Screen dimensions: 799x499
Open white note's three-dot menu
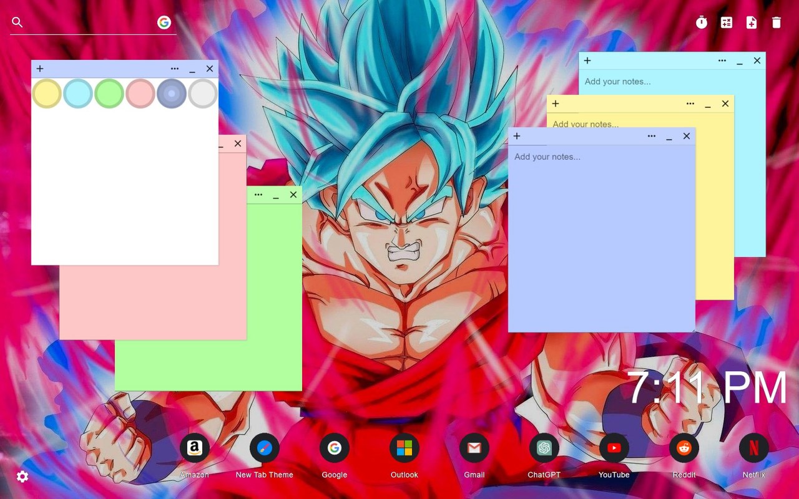(x=175, y=69)
